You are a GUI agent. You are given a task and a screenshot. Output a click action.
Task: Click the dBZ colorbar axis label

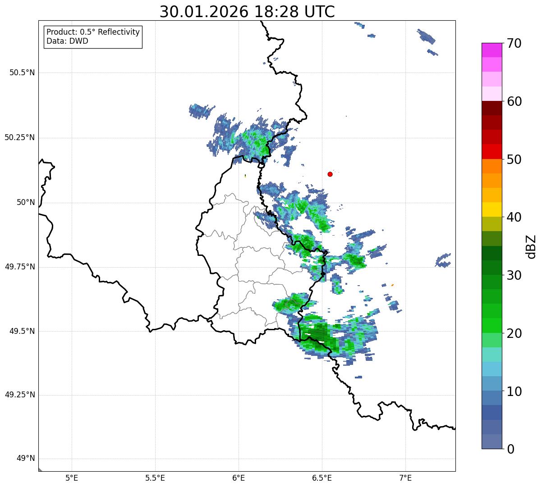pyautogui.click(x=531, y=246)
